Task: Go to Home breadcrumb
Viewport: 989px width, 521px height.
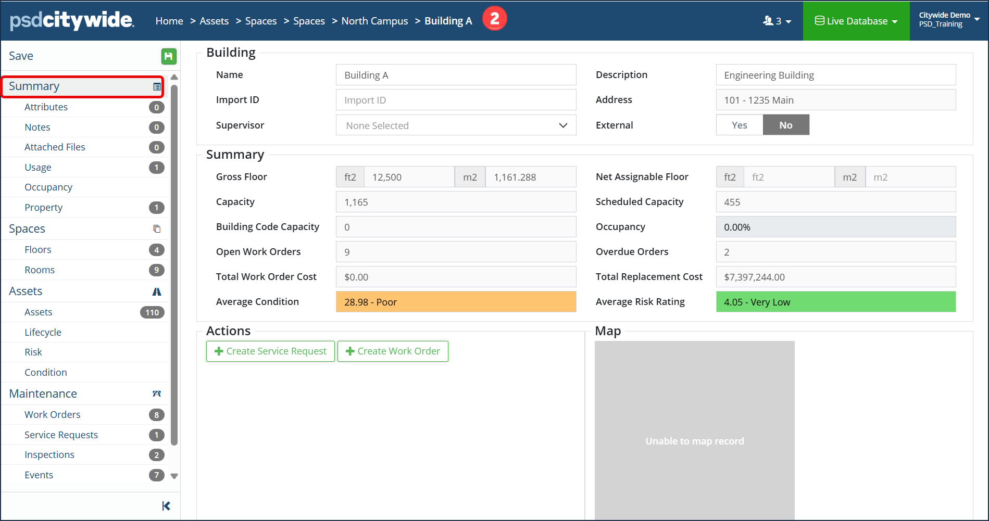Action: [169, 21]
